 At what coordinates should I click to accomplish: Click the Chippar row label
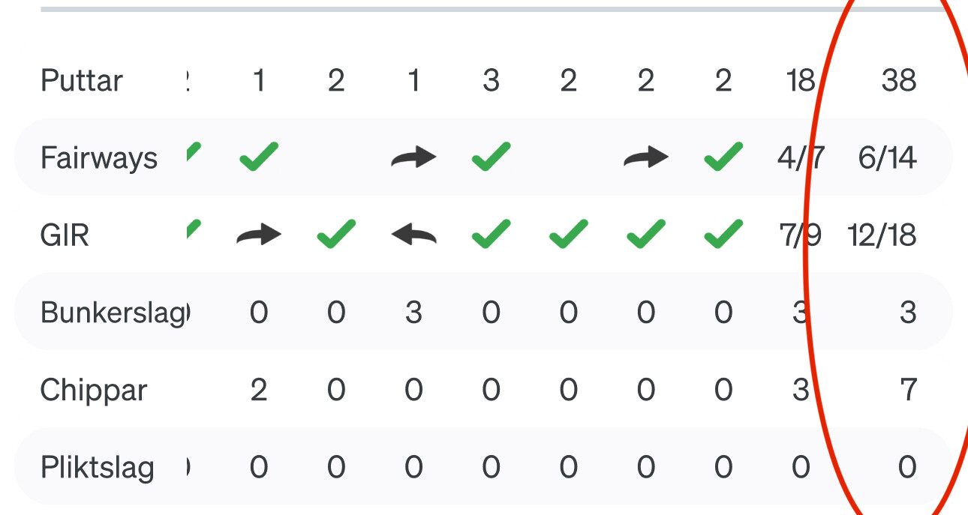click(x=94, y=391)
